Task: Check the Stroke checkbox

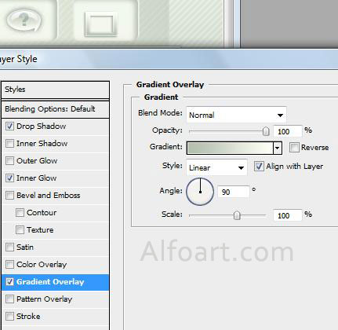Action: pos(9,317)
